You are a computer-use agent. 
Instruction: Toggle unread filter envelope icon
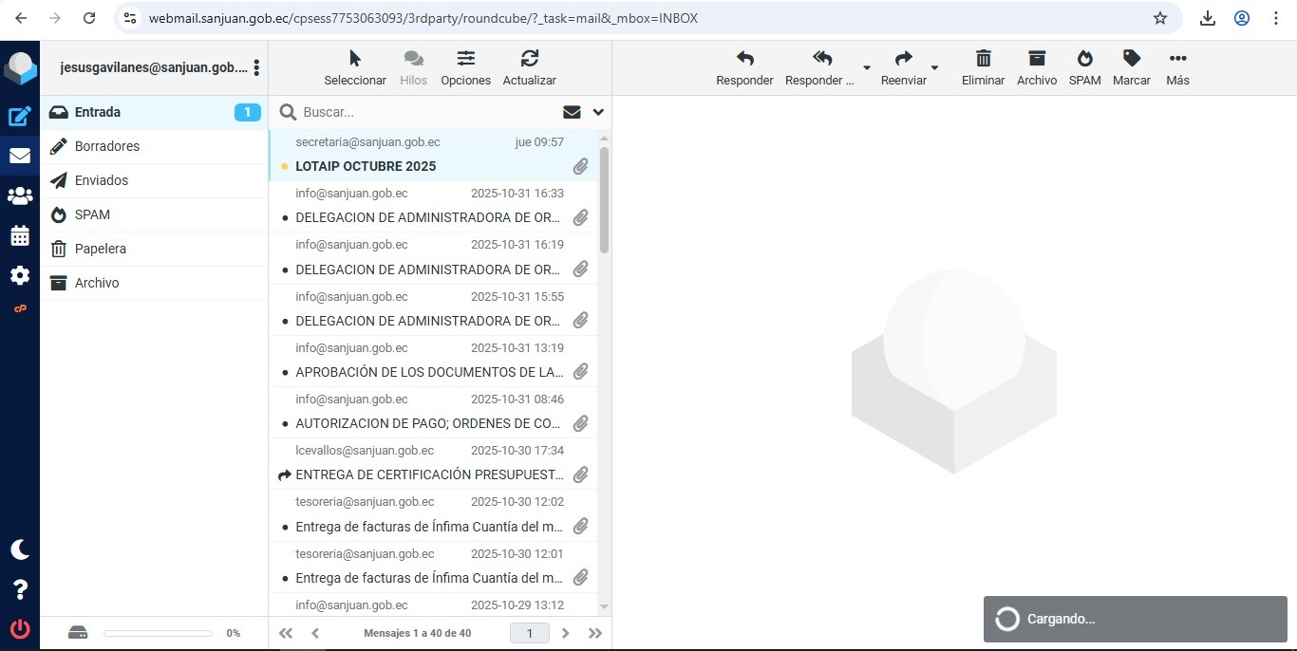click(572, 112)
